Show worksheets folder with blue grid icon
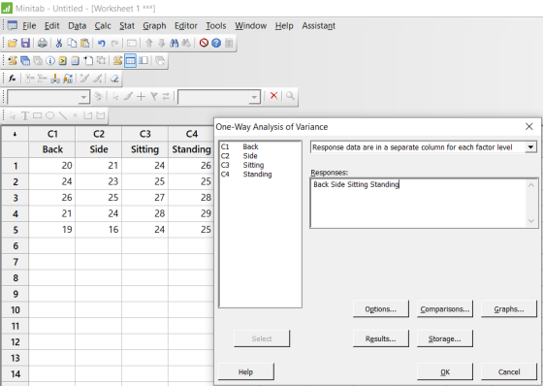Screen dimensions: 543x386 (x=25, y=61)
